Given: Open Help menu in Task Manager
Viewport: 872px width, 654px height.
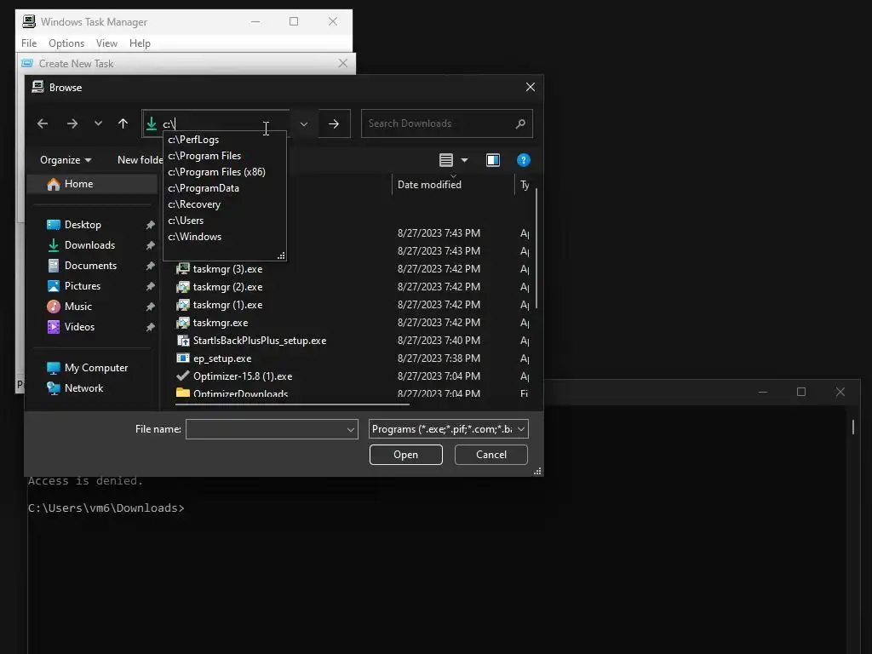Looking at the screenshot, I should (140, 43).
